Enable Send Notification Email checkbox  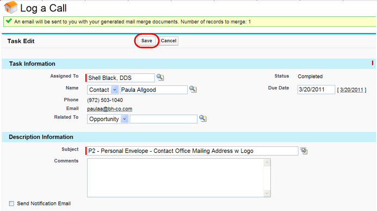pyautogui.click(x=11, y=203)
